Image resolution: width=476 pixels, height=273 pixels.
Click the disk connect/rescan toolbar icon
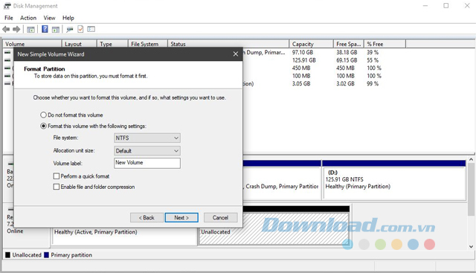point(70,29)
